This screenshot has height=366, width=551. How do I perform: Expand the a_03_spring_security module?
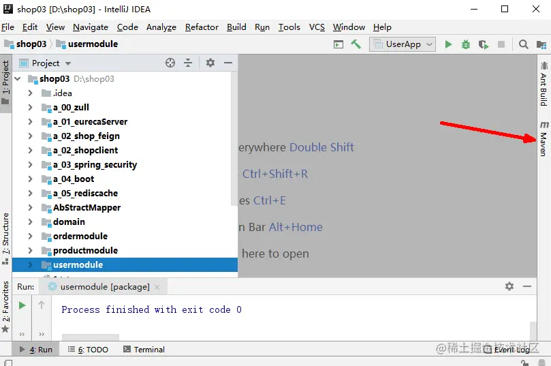[30, 164]
